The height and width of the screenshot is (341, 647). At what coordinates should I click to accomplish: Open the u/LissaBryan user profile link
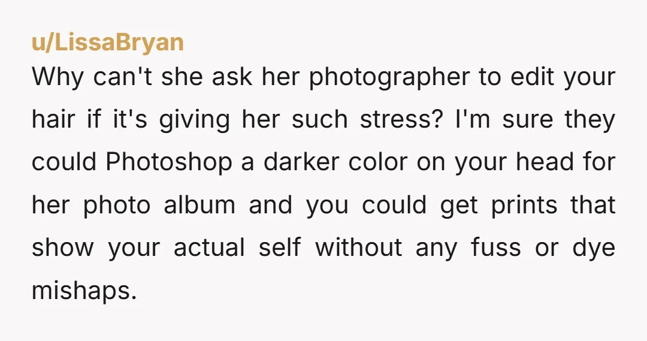coord(108,43)
